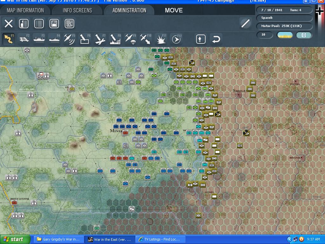
Task: Open the Windows start button
Action: pos(15,240)
